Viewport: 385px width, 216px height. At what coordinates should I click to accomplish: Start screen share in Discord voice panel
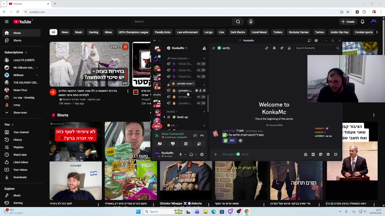[173, 144]
